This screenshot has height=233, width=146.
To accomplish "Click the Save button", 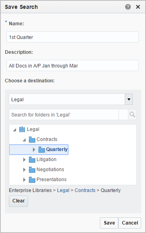I will point(109,223).
